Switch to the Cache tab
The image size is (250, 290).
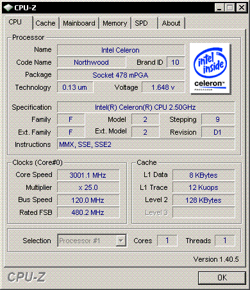(x=46, y=23)
